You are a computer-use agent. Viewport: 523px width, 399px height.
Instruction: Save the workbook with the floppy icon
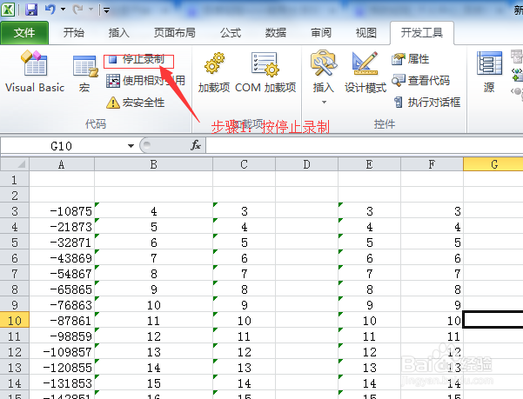pos(31,10)
